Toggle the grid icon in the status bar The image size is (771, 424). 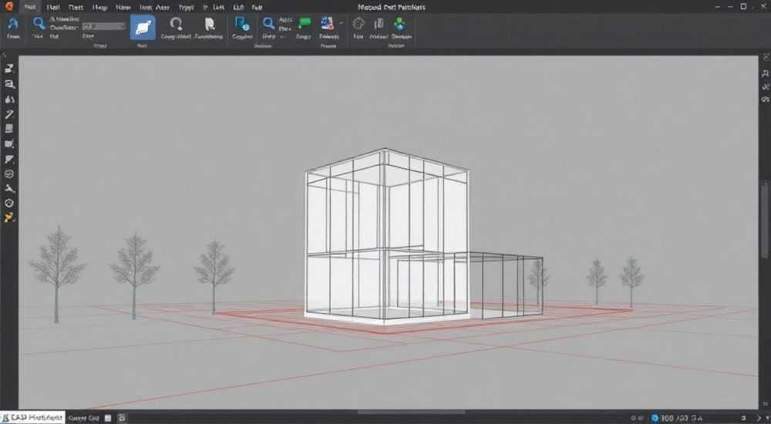(122, 418)
